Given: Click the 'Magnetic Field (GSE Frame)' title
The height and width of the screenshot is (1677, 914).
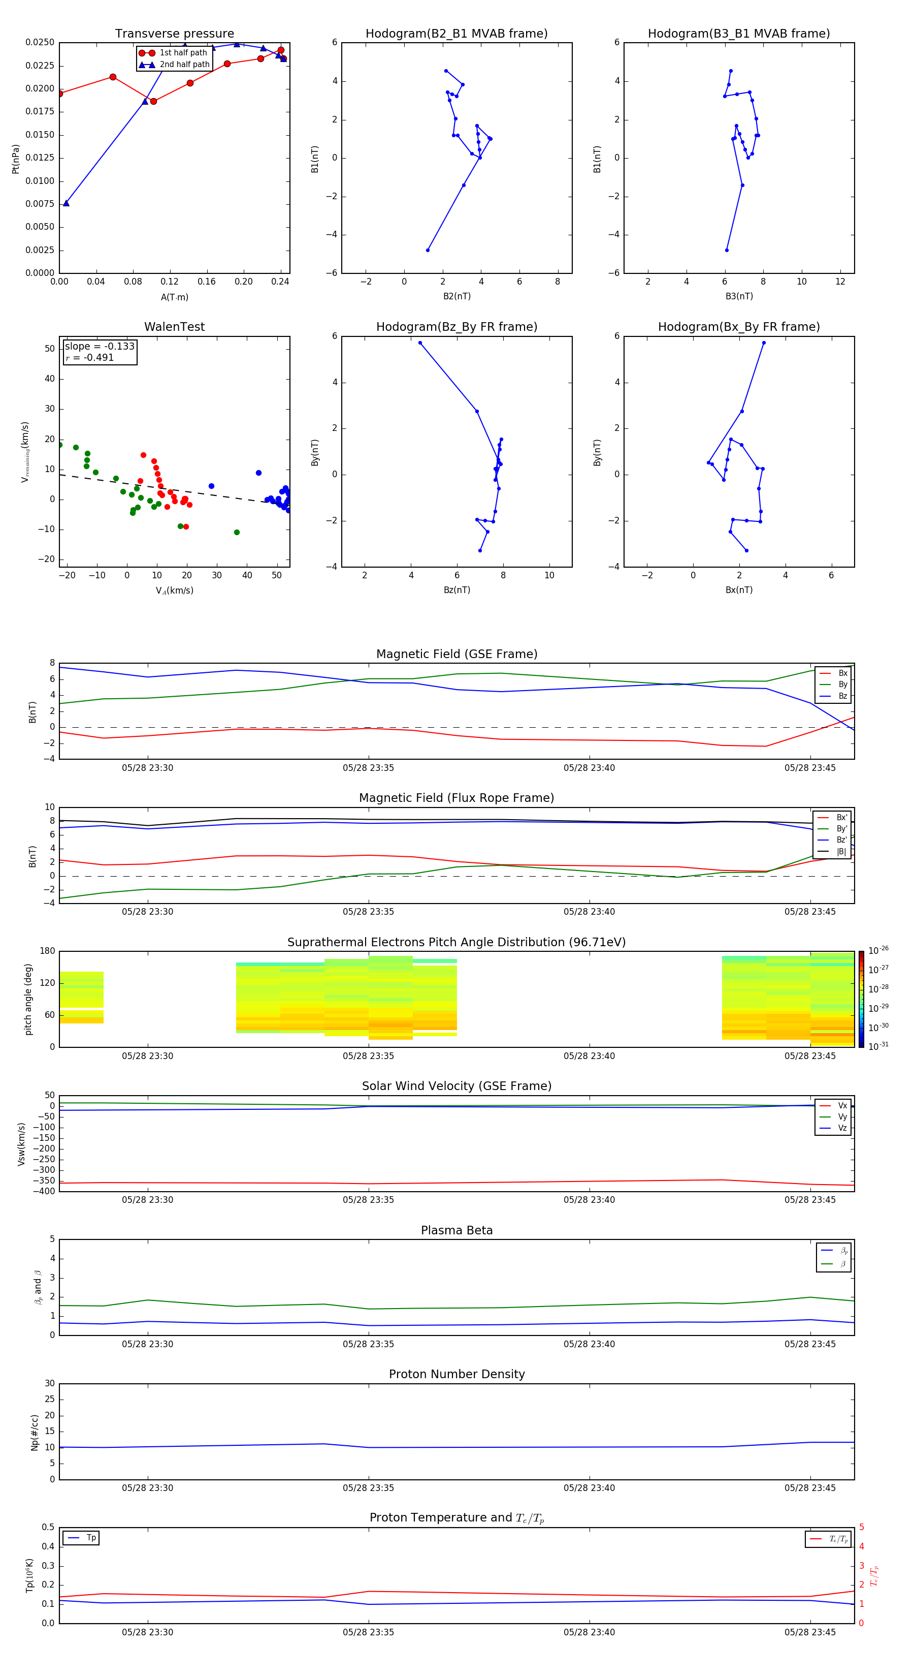Looking at the screenshot, I should [456, 654].
